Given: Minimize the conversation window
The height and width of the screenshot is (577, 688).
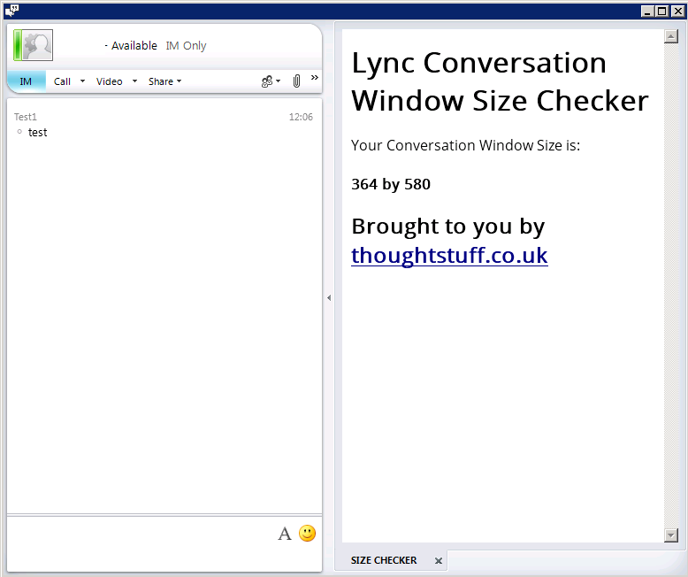Looking at the screenshot, I should [x=648, y=11].
